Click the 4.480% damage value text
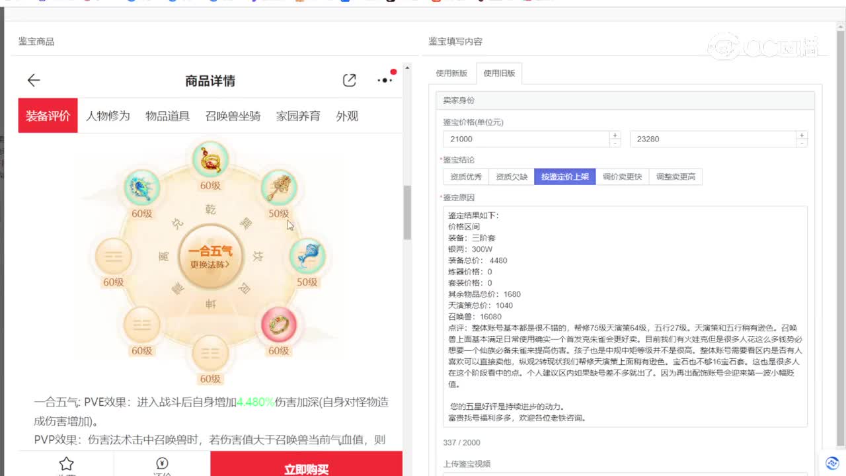846x476 pixels. 255,401
